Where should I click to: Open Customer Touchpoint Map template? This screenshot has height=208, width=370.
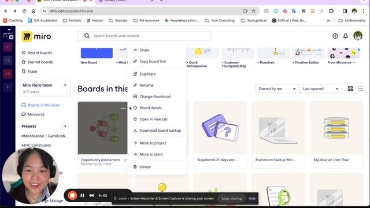coord(238,58)
